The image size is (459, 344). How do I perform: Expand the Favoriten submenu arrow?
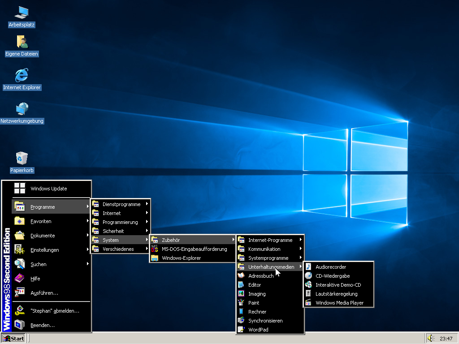point(87,220)
